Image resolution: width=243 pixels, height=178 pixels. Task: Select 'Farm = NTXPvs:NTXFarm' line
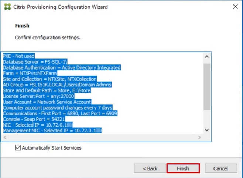(x=30, y=73)
